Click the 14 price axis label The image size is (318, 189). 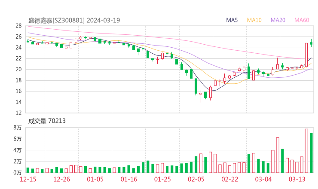tap(18, 102)
